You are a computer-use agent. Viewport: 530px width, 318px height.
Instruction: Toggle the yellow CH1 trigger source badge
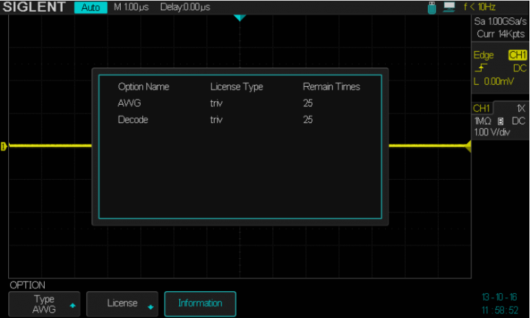(517, 55)
